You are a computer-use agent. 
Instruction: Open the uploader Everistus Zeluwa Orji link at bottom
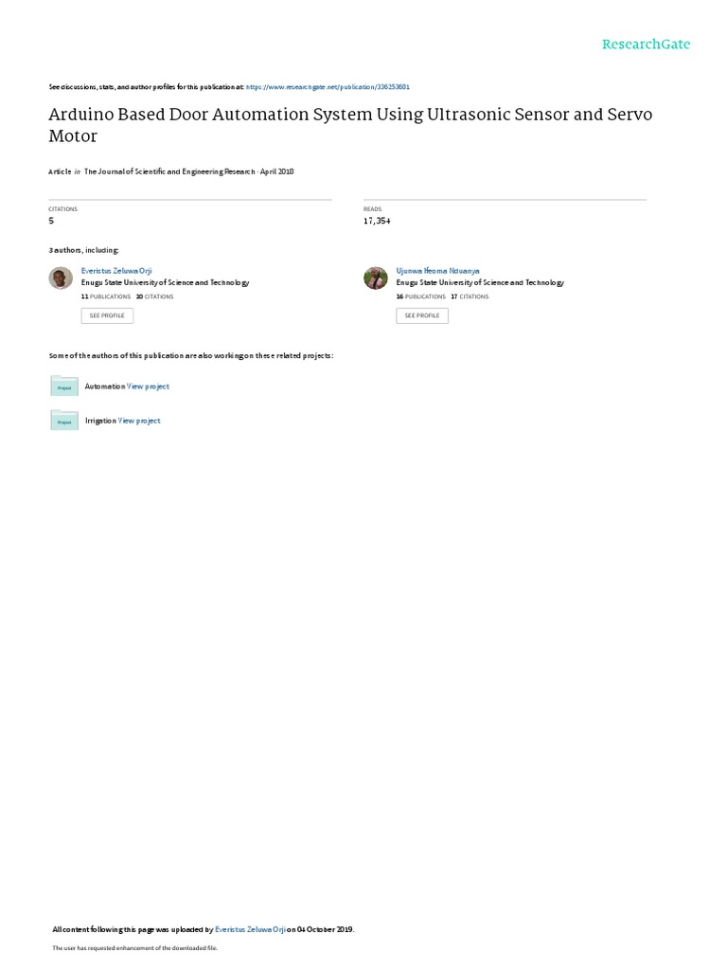point(250,929)
